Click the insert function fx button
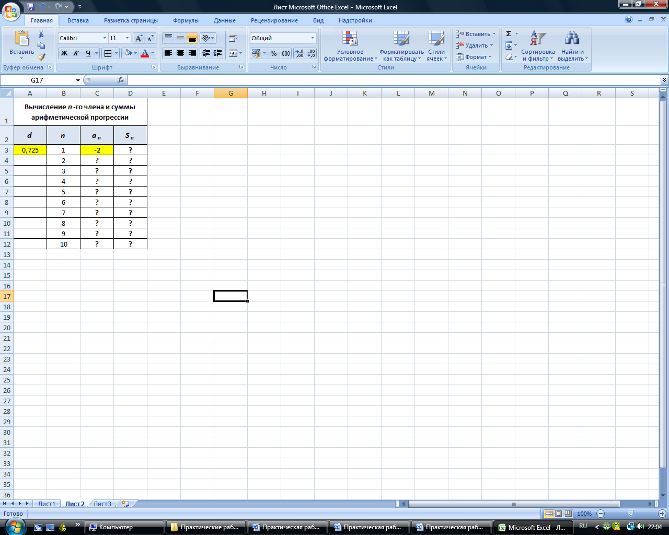The width and height of the screenshot is (669, 535). pos(121,80)
